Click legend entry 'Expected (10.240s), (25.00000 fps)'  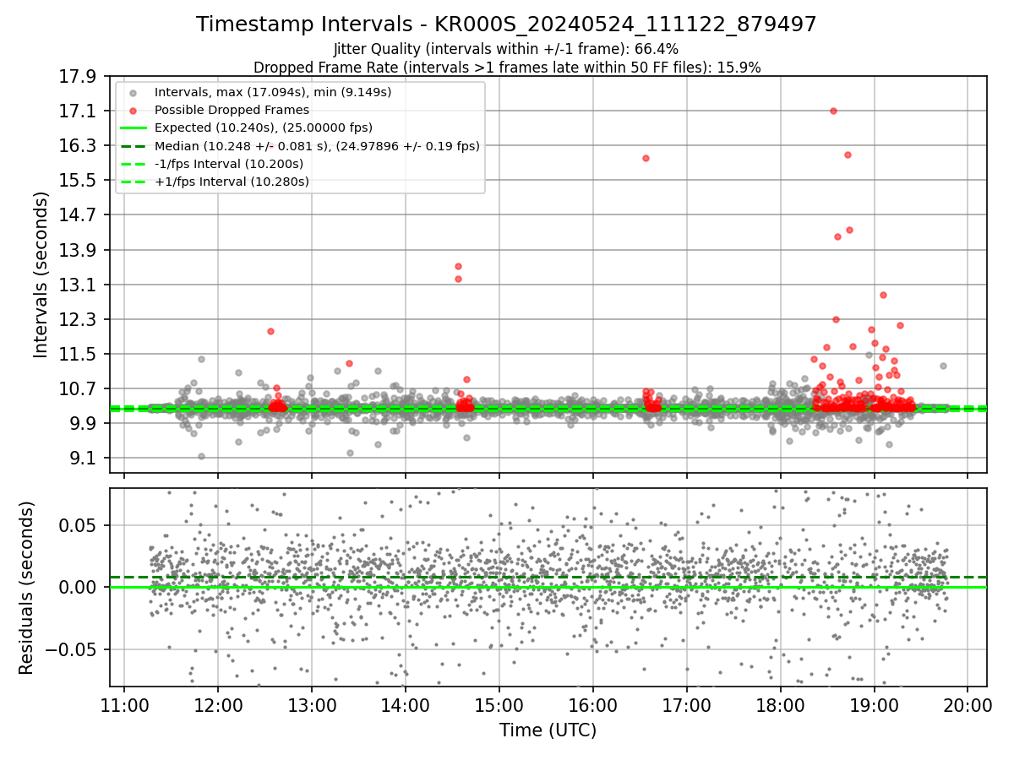tap(264, 128)
